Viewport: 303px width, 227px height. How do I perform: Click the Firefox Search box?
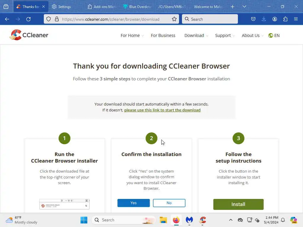(x=210, y=19)
